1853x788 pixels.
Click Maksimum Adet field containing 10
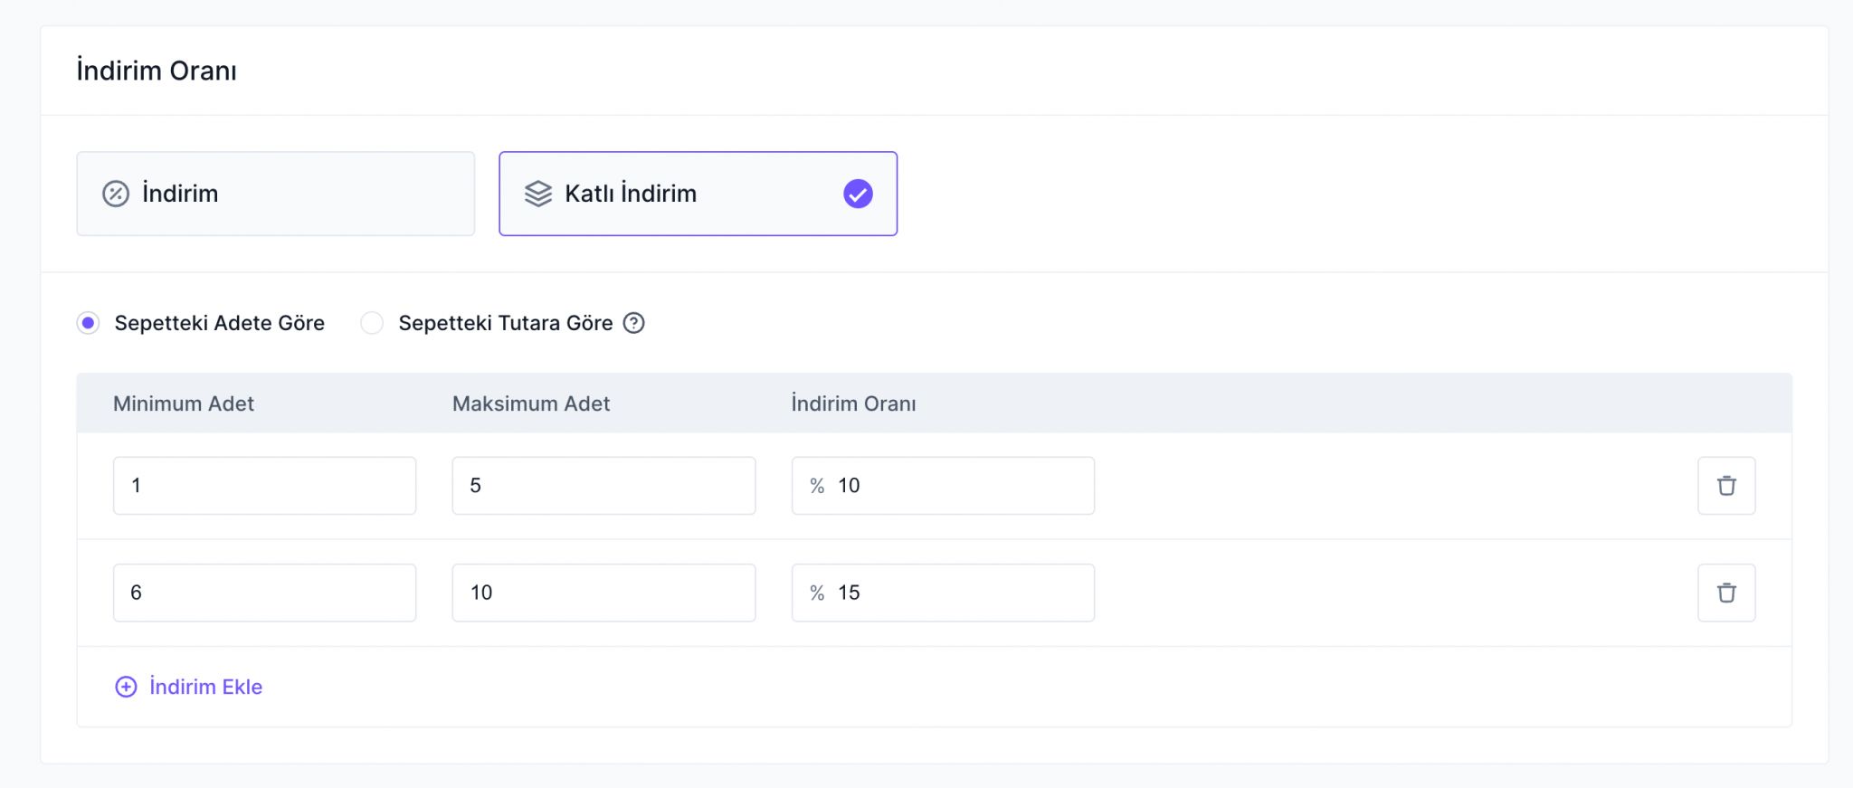point(603,593)
